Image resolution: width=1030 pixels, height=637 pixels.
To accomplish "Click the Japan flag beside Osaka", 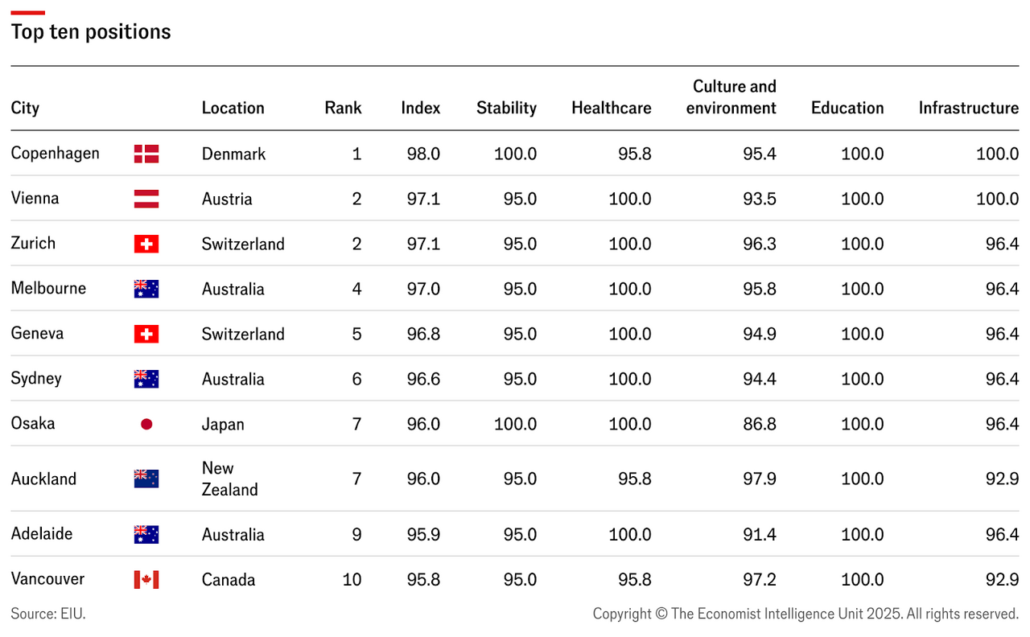I will (x=146, y=424).
